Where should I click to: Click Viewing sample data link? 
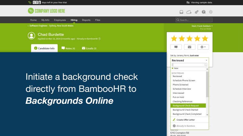coord(202,3)
